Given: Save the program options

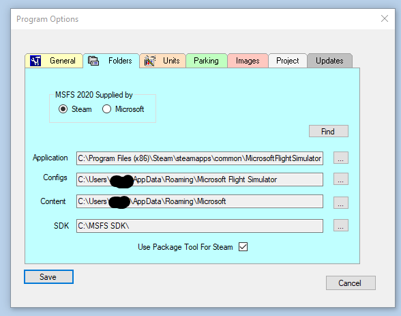Looking at the screenshot, I should coord(48,277).
